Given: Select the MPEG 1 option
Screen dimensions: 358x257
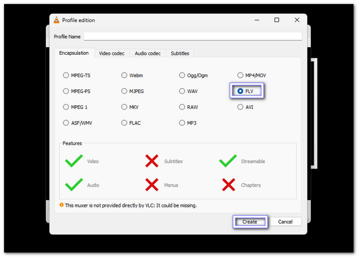Looking at the screenshot, I should [75, 107].
